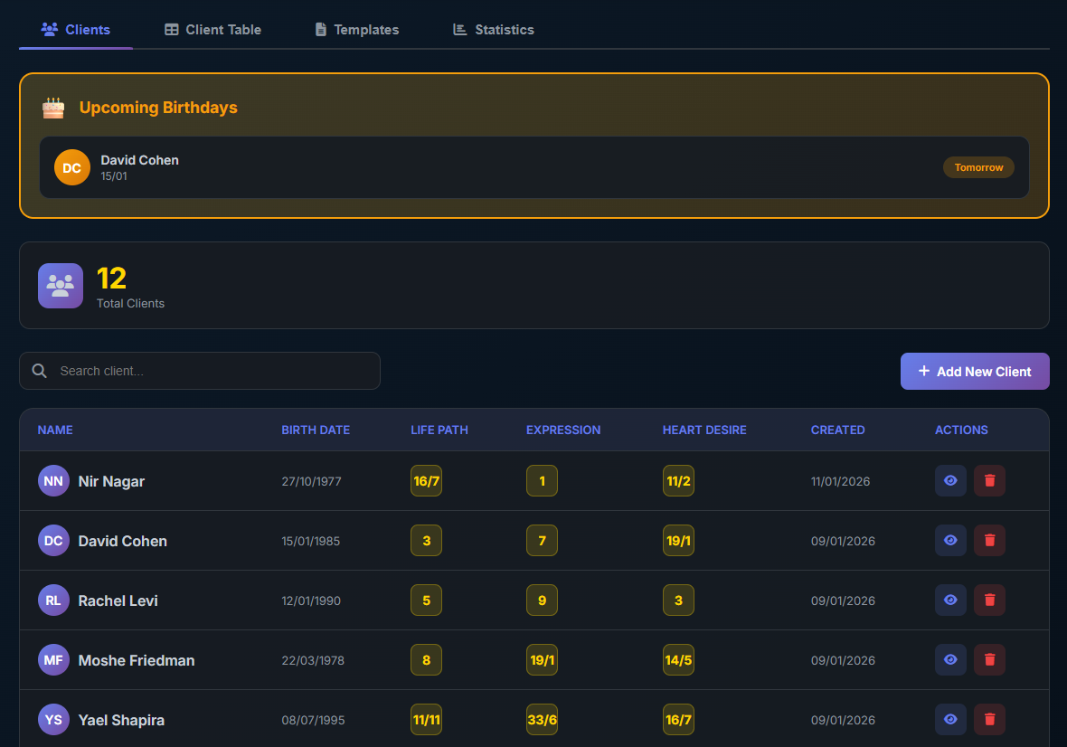This screenshot has height=747, width=1067.
Task: Click the search magnifier icon
Action: tap(39, 371)
